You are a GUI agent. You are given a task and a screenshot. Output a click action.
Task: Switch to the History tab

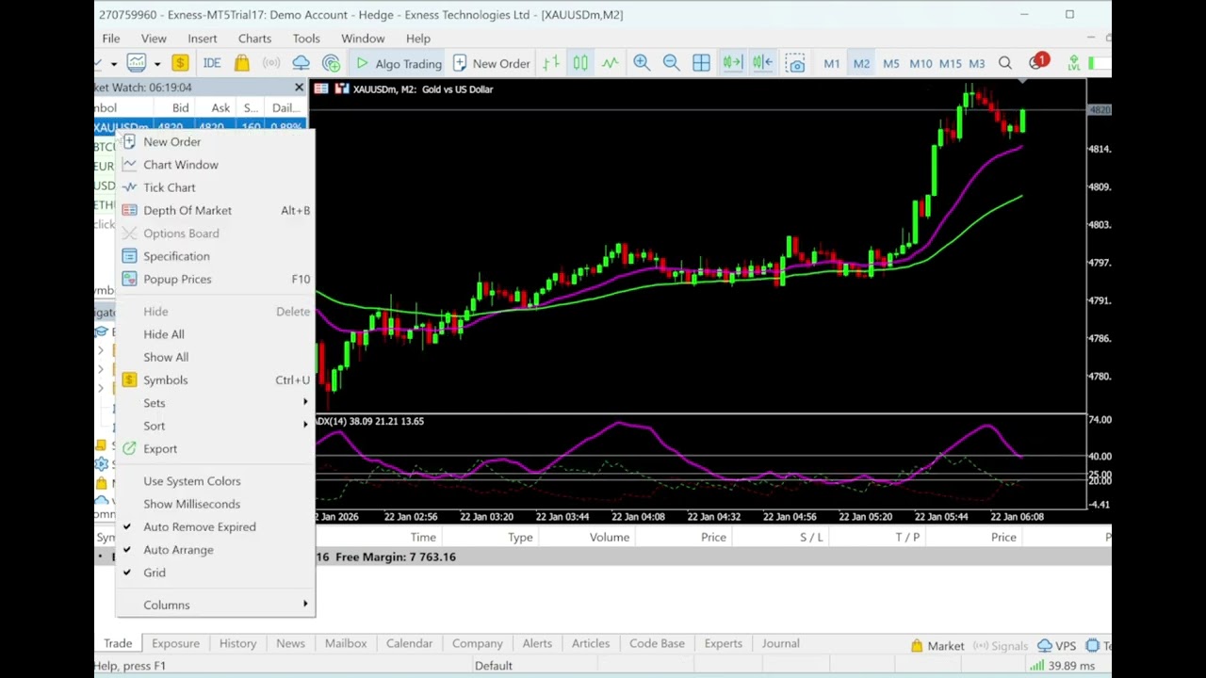pos(237,643)
